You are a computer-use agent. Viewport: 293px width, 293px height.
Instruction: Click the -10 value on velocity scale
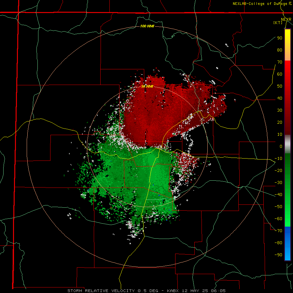(278, 159)
